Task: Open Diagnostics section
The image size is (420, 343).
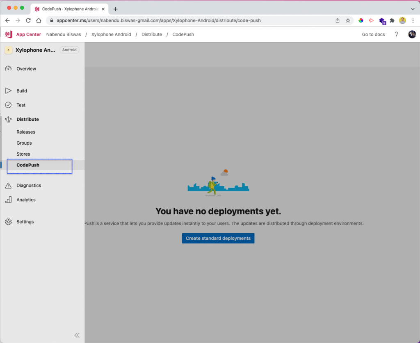Action: click(x=29, y=185)
